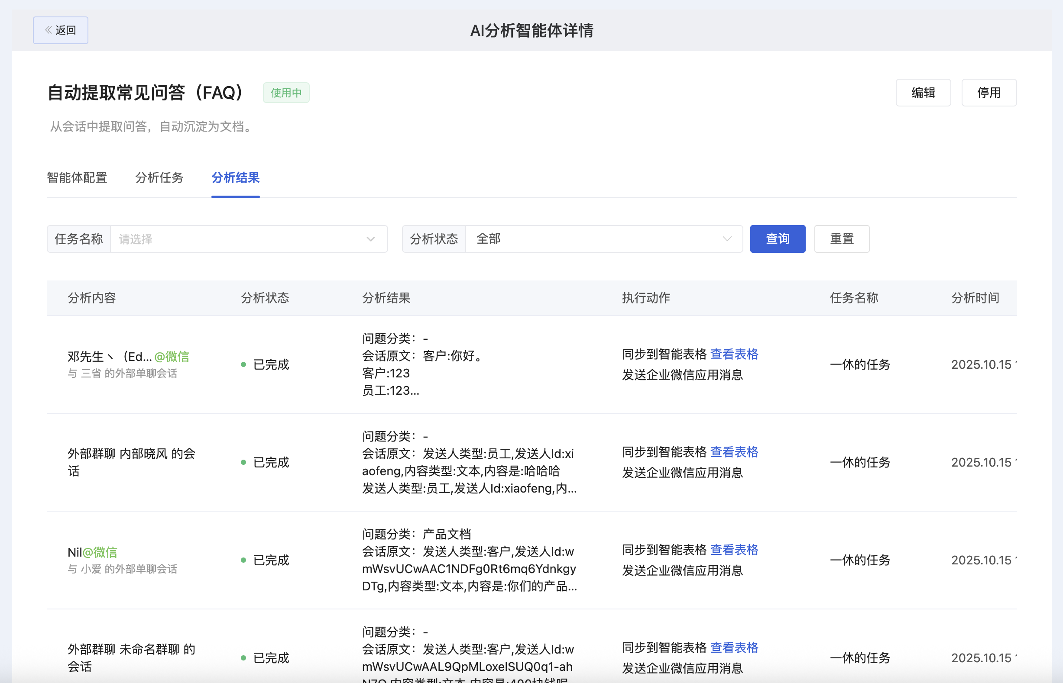This screenshot has width=1063, height=683.
Task: Click 已完成 status in 未命名群聊 row
Action: pos(266,658)
